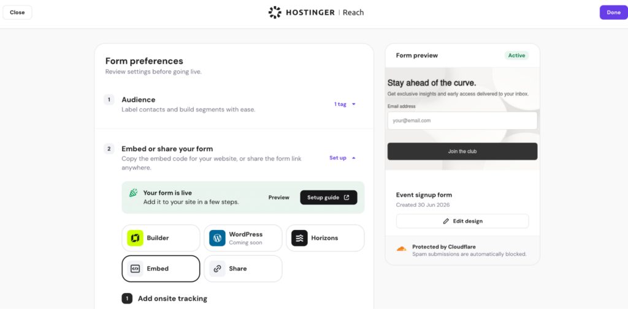This screenshot has width=628, height=309.
Task: Click the Horizons waves icon
Action: (299, 238)
